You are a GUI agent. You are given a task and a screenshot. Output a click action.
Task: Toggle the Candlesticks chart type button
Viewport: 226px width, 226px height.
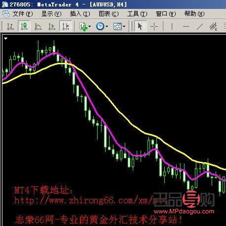click(x=24, y=26)
